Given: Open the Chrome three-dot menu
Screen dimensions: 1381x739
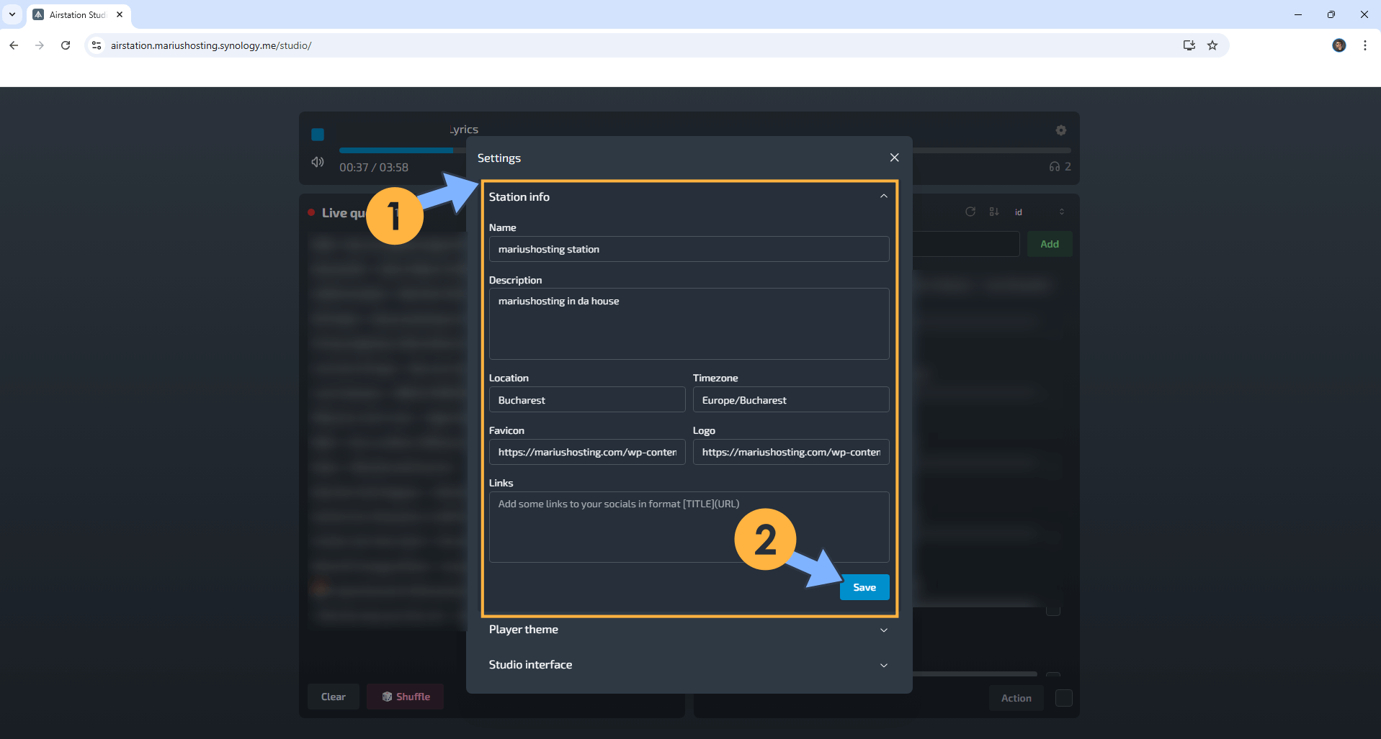Looking at the screenshot, I should (x=1364, y=45).
